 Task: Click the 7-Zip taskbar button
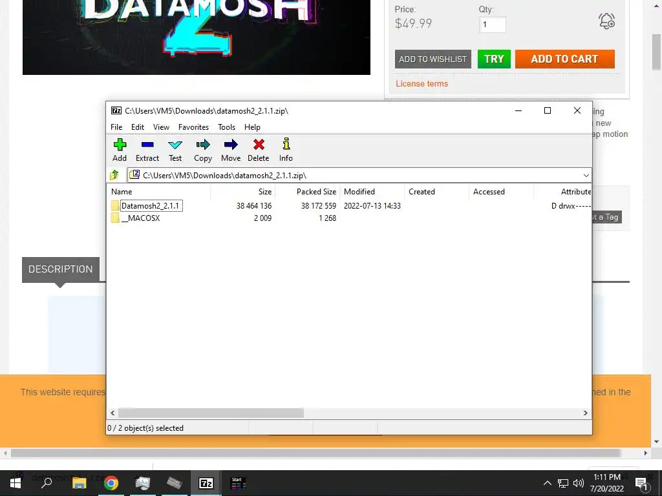coord(206,483)
